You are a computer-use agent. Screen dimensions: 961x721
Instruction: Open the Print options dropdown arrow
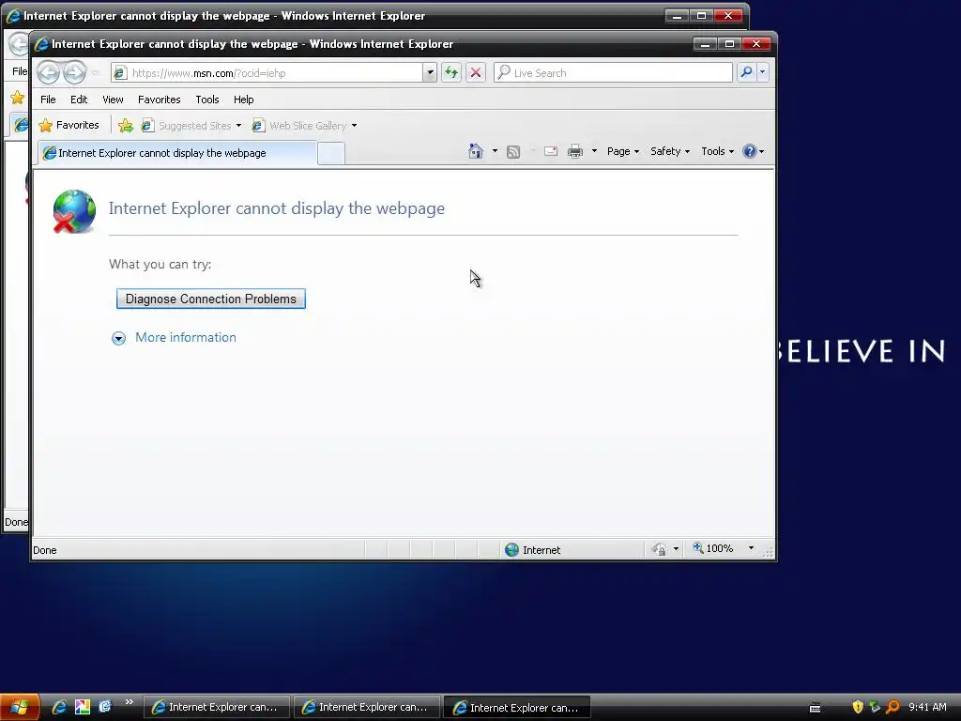594,151
